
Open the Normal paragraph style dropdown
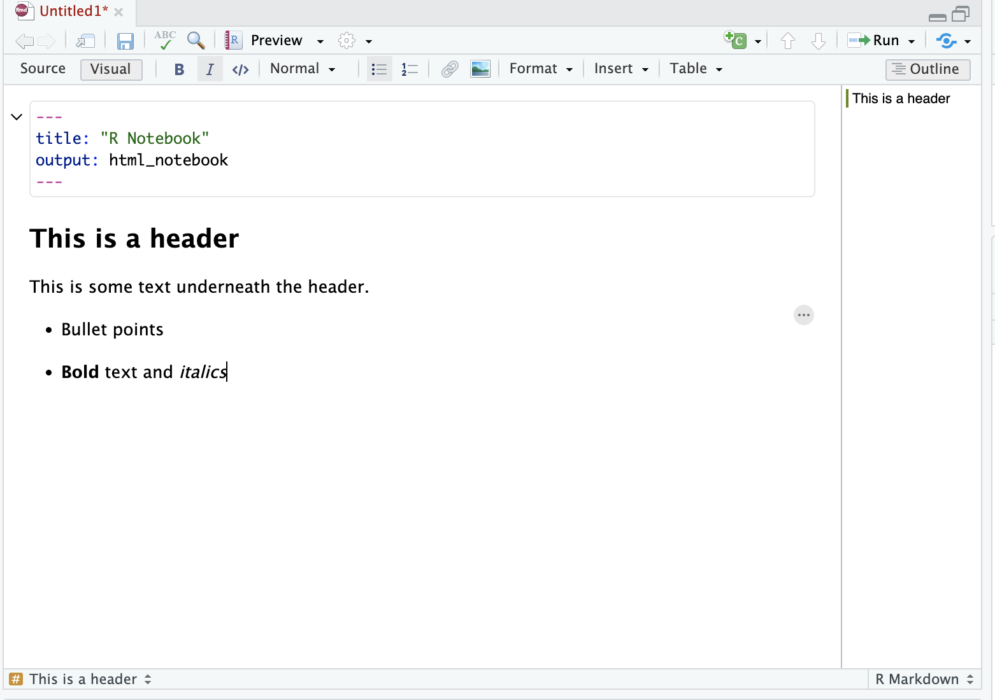(x=303, y=69)
